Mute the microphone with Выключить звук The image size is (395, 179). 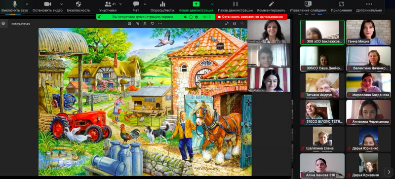click(x=15, y=7)
